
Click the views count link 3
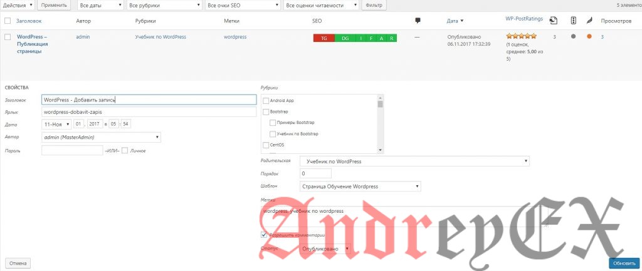(x=603, y=37)
